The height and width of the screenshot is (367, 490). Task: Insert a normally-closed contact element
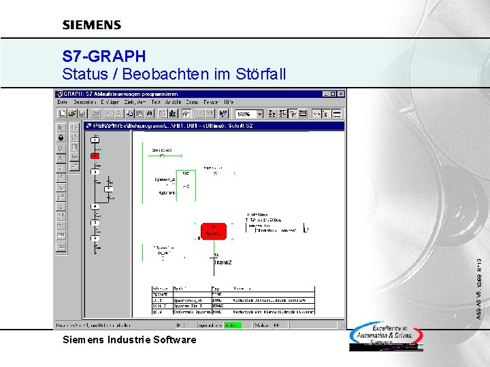click(x=74, y=137)
